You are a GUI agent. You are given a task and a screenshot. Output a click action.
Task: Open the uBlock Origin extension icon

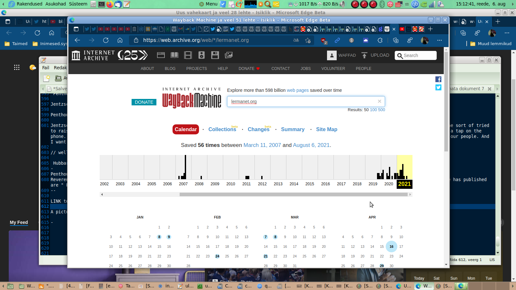point(324,40)
